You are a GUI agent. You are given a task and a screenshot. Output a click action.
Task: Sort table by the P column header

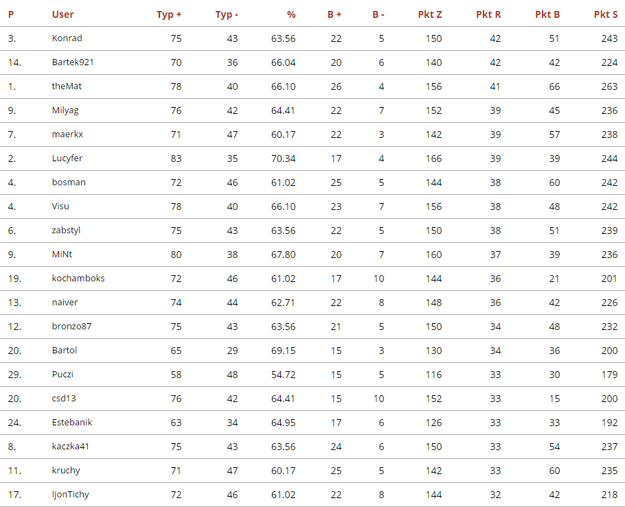click(x=11, y=14)
